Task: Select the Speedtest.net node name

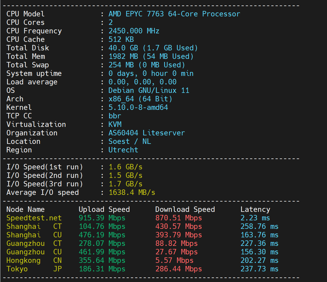Action: click(x=34, y=218)
